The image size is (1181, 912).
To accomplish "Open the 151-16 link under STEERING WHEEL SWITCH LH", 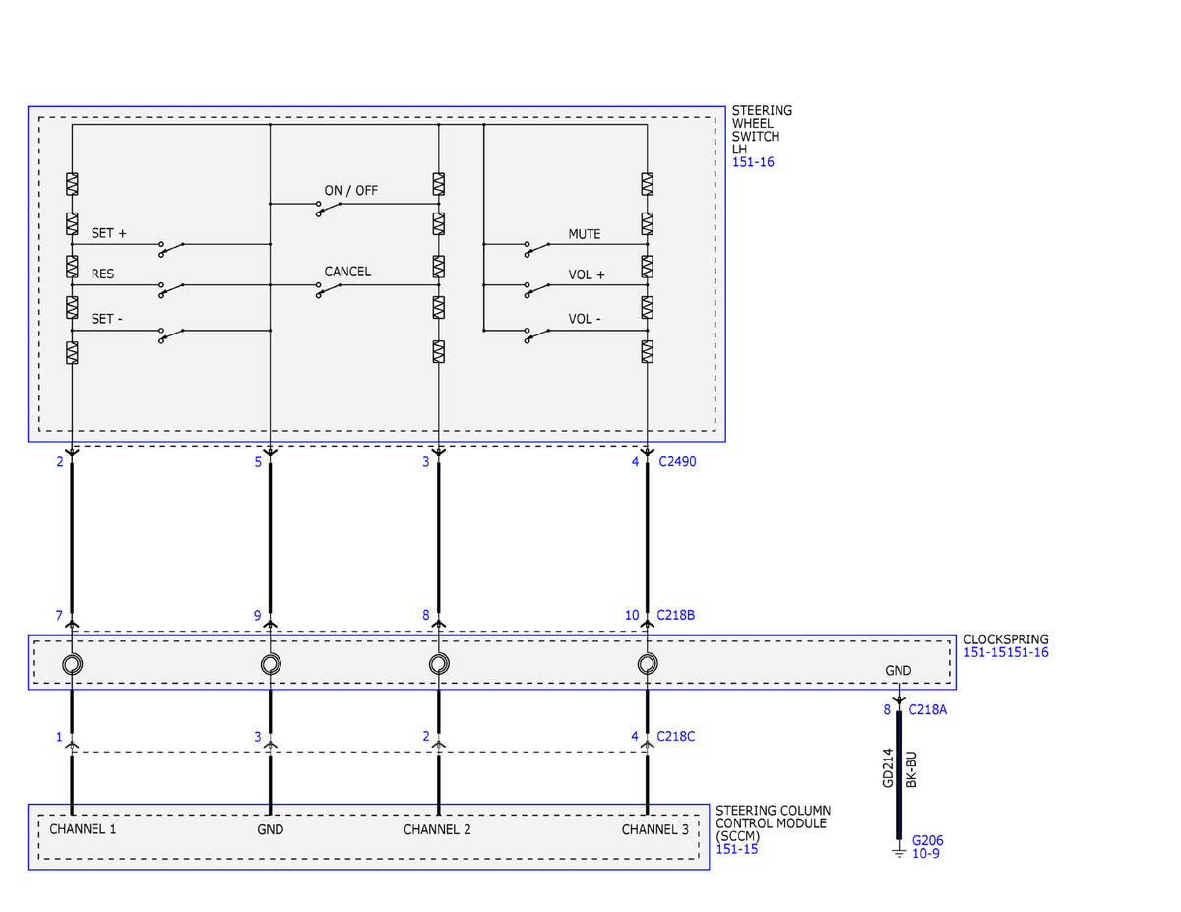I will [753, 162].
